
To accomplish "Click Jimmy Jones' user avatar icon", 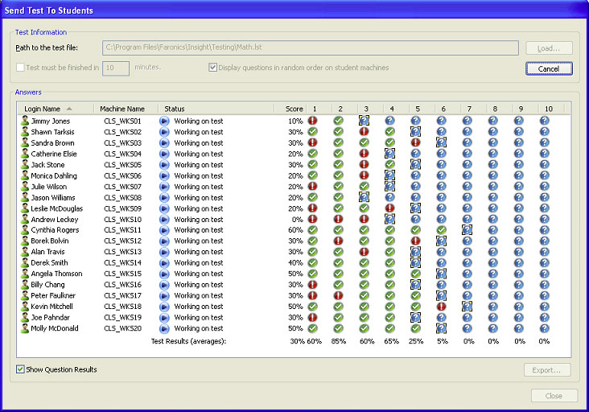I will tap(25, 121).
